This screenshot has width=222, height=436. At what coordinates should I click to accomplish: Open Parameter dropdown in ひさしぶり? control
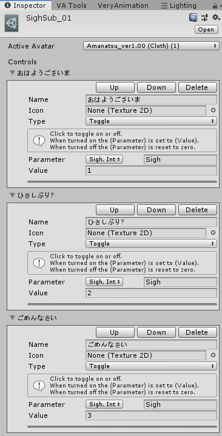pyautogui.click(x=104, y=282)
